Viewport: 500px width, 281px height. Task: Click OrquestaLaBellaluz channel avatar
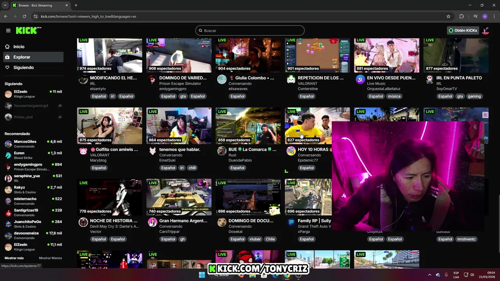(x=360, y=80)
